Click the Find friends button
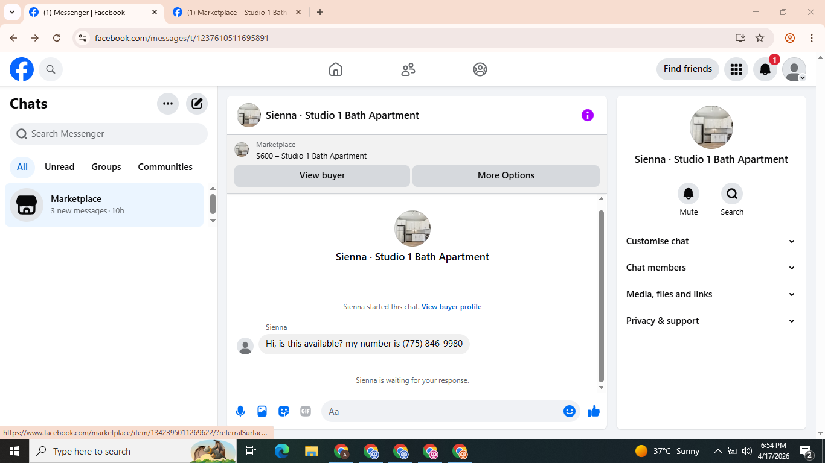 click(x=688, y=69)
